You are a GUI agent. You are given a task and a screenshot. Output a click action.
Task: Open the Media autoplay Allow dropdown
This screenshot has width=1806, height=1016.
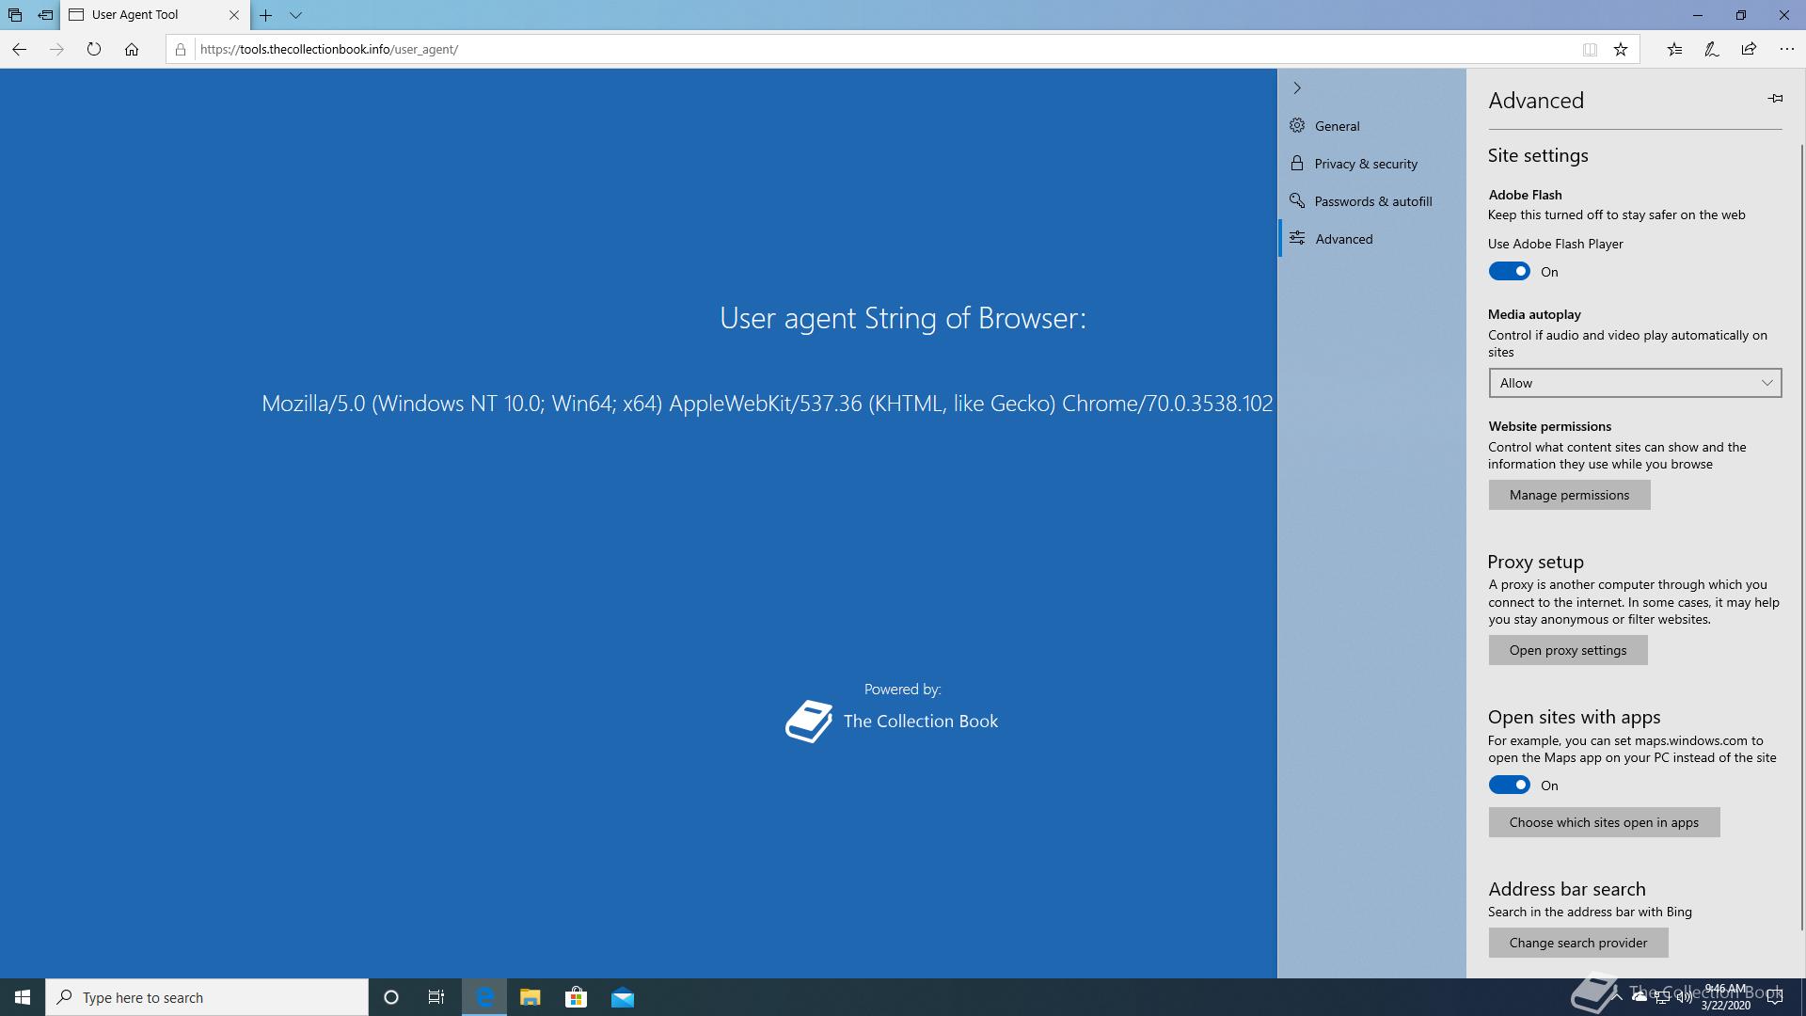[1634, 383]
